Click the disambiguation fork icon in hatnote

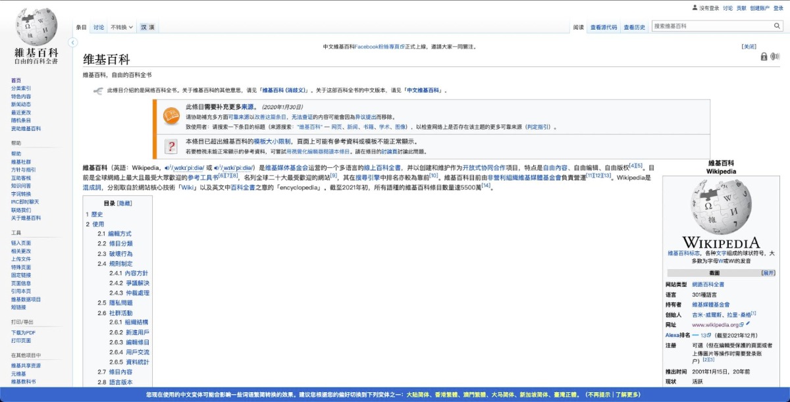[97, 90]
